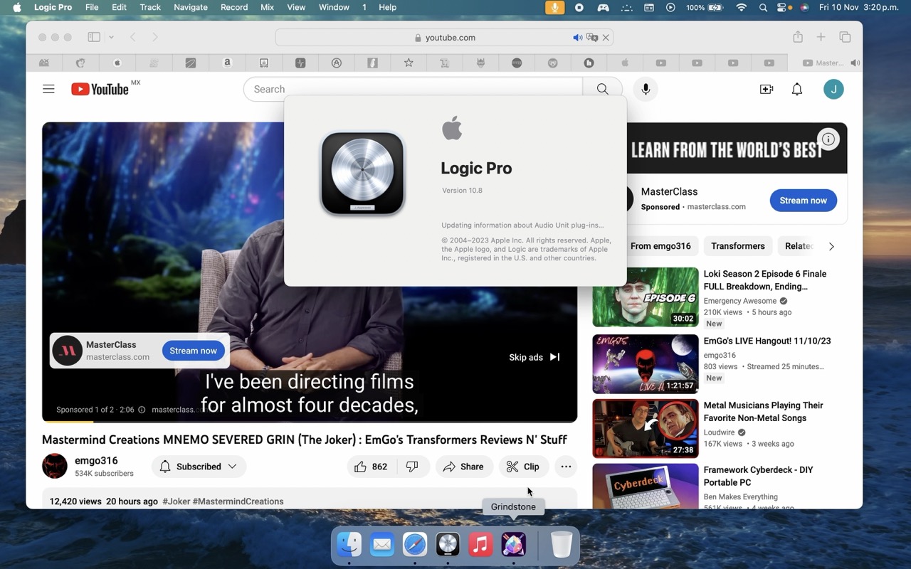Click the Wi-Fi status icon
The image size is (911, 569).
(x=741, y=7)
